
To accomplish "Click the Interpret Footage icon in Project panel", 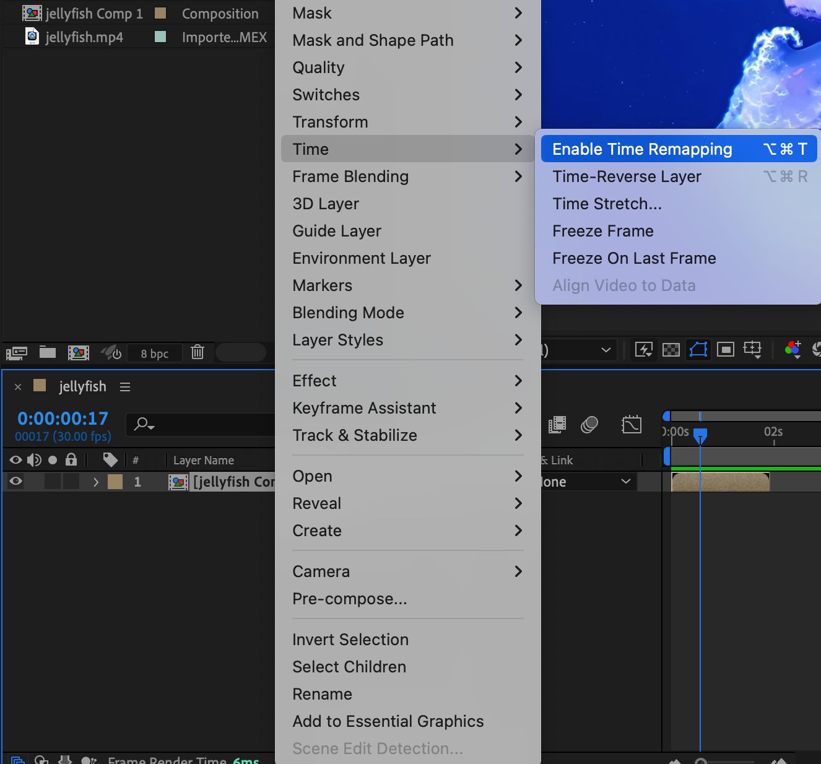I will pyautogui.click(x=17, y=353).
